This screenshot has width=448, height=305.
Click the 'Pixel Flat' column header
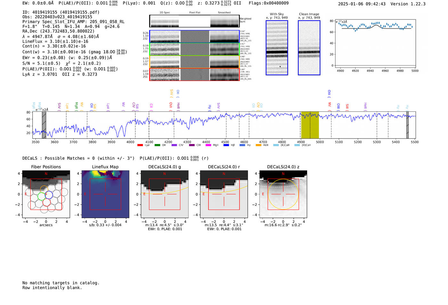coord(195,12)
